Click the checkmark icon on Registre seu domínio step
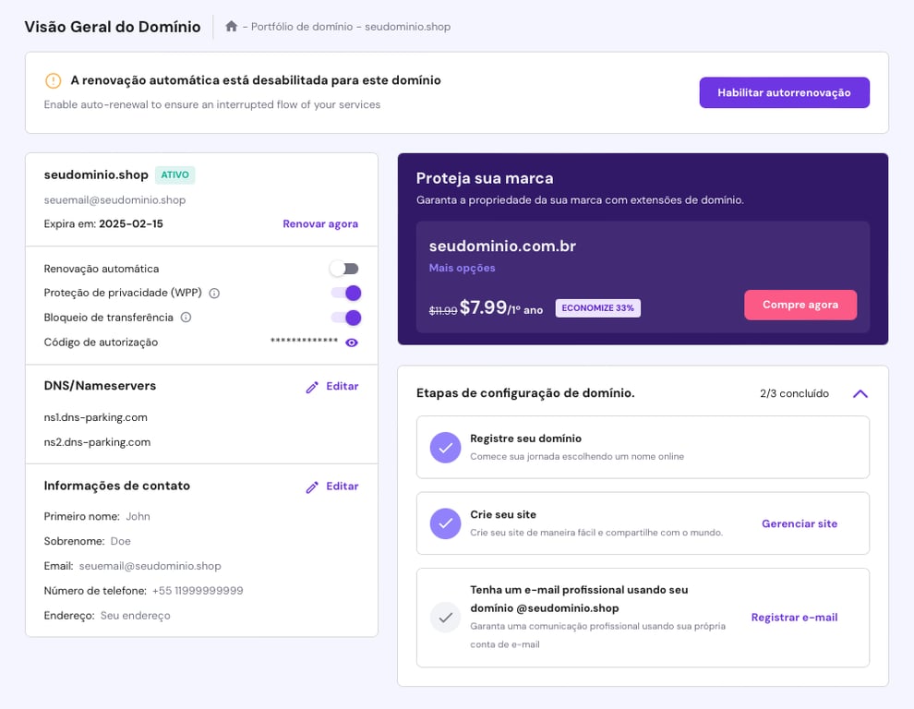914x709 pixels. 445,447
